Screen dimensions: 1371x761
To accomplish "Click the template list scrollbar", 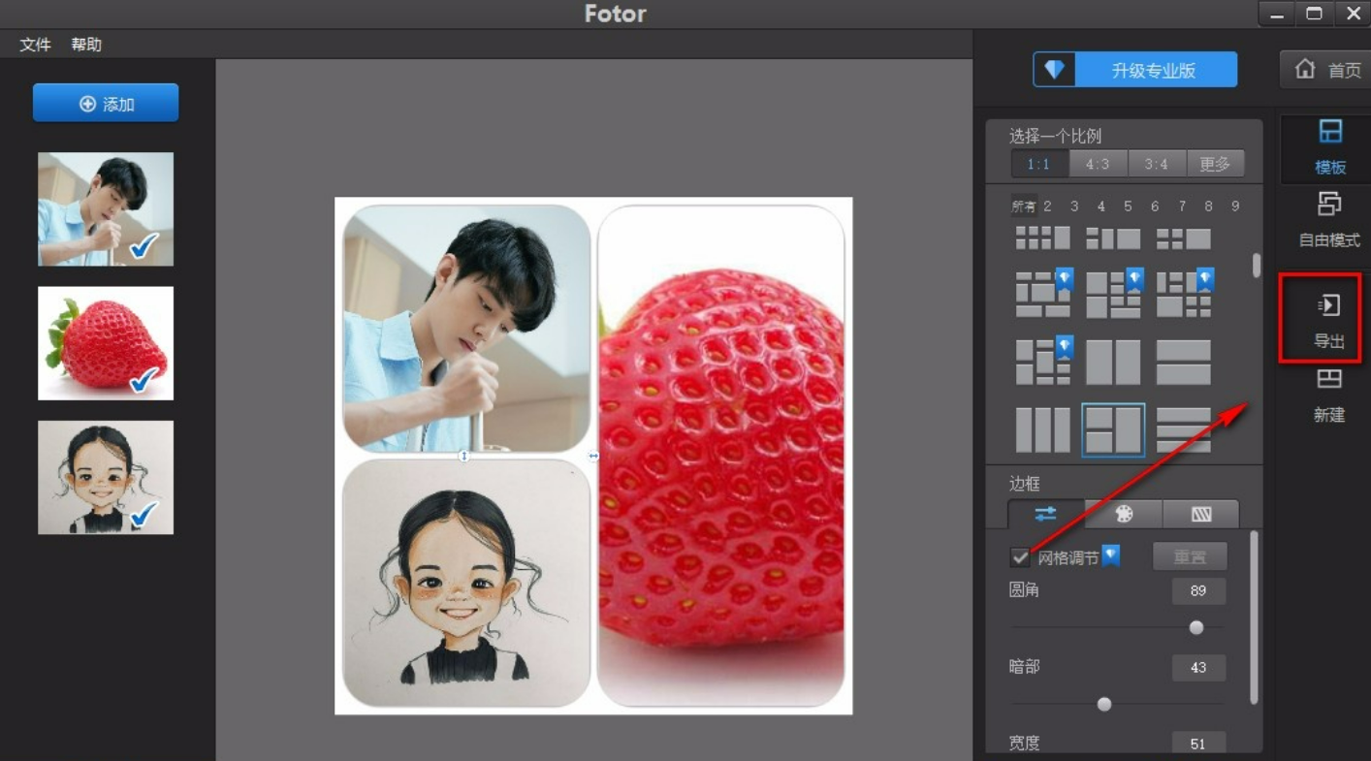I will click(1257, 266).
